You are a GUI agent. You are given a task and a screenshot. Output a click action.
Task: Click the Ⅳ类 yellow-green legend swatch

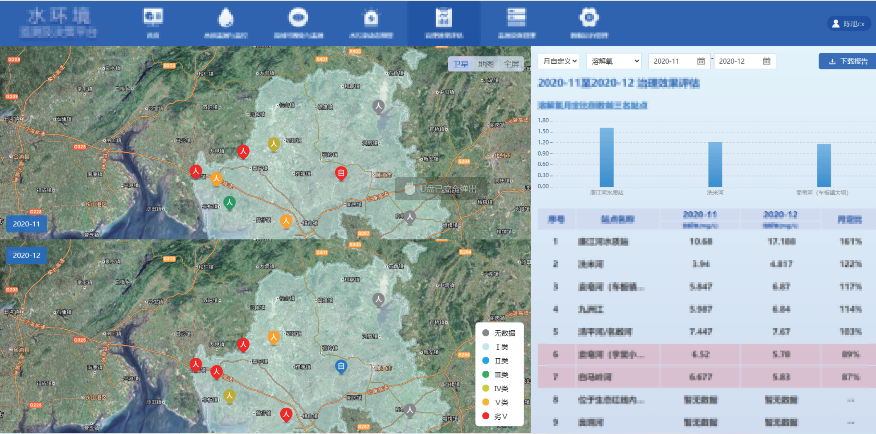pos(486,388)
